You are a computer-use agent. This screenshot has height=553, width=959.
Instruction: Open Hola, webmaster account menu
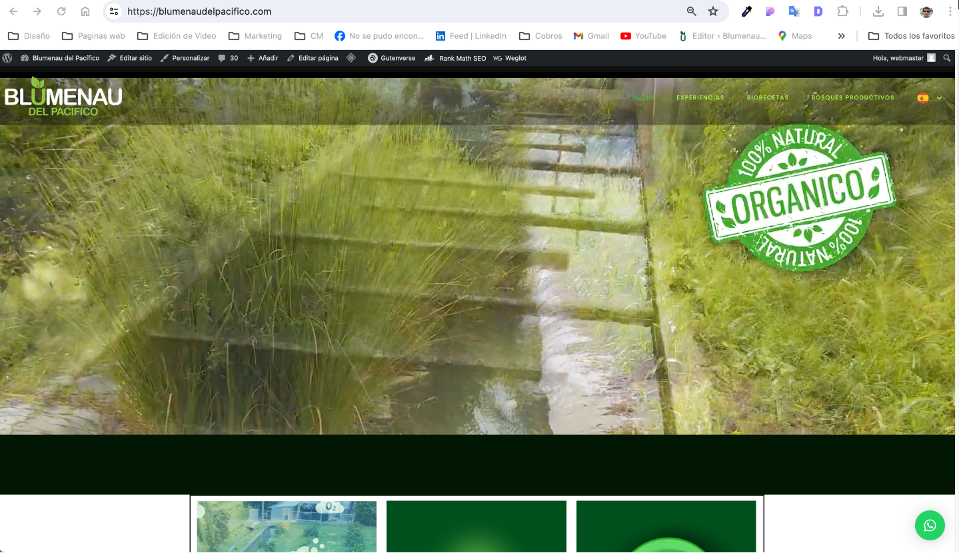click(904, 58)
